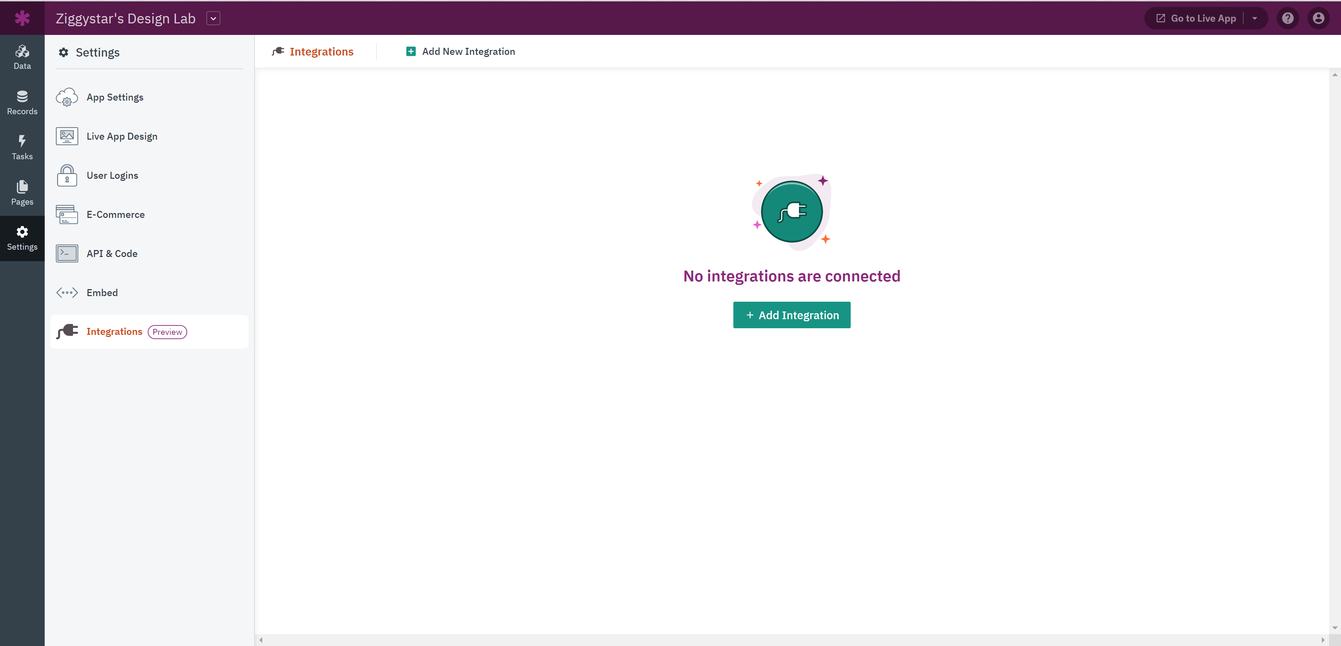Open Embed settings
Image resolution: width=1341 pixels, height=646 pixels.
pos(149,293)
